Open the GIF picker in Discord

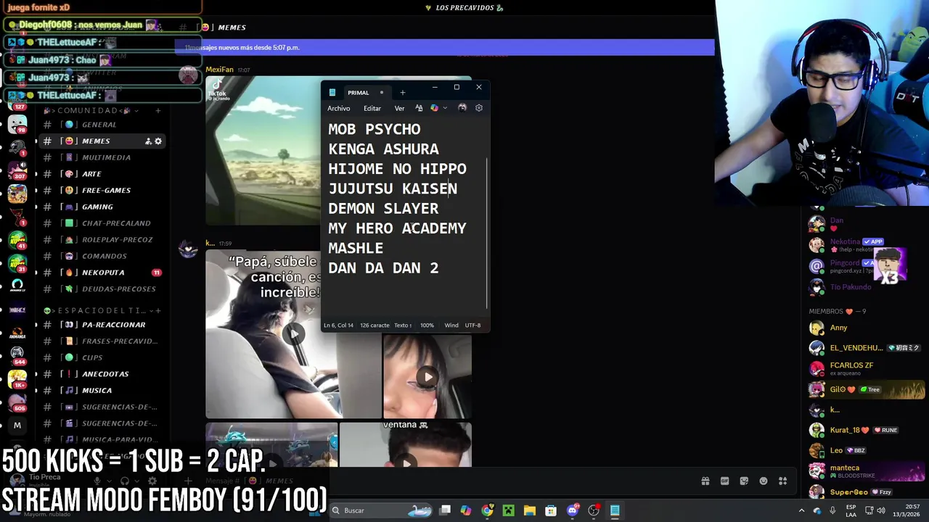tap(724, 481)
